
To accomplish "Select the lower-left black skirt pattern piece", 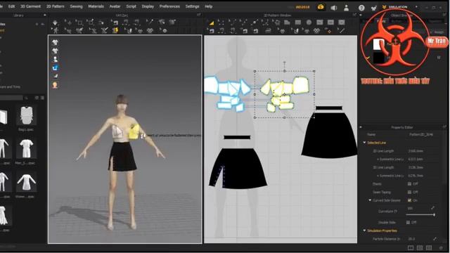I will (238, 168).
